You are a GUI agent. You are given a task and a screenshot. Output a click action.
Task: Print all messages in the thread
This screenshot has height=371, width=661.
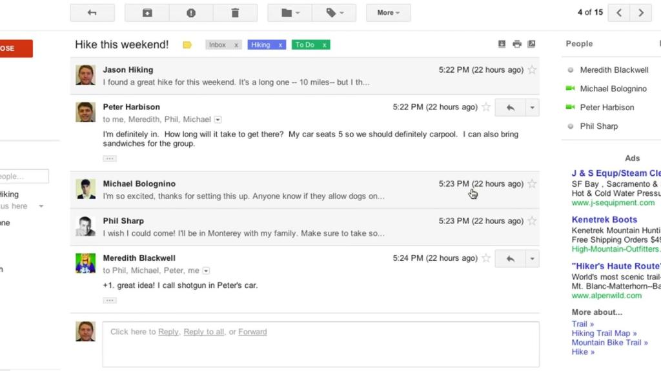[517, 44]
